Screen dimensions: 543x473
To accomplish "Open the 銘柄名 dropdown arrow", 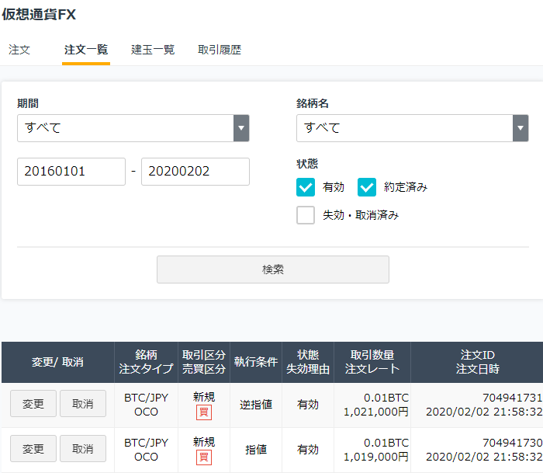I will [x=521, y=128].
